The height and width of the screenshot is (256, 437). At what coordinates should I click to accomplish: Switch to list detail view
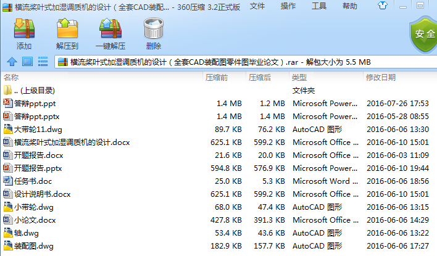coord(43,62)
